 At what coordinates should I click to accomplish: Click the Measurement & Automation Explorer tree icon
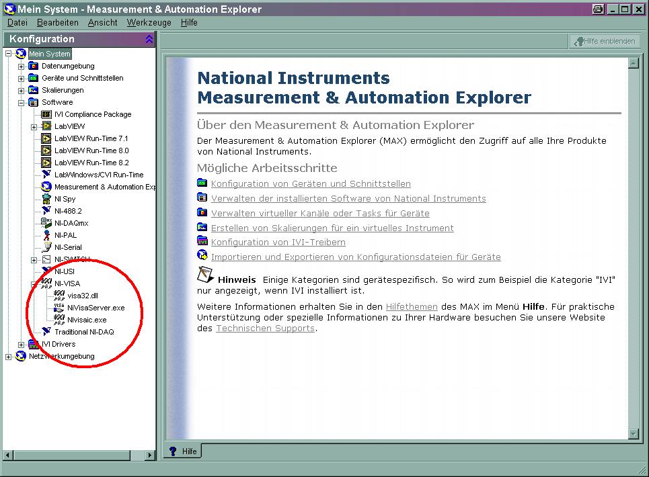coord(46,187)
